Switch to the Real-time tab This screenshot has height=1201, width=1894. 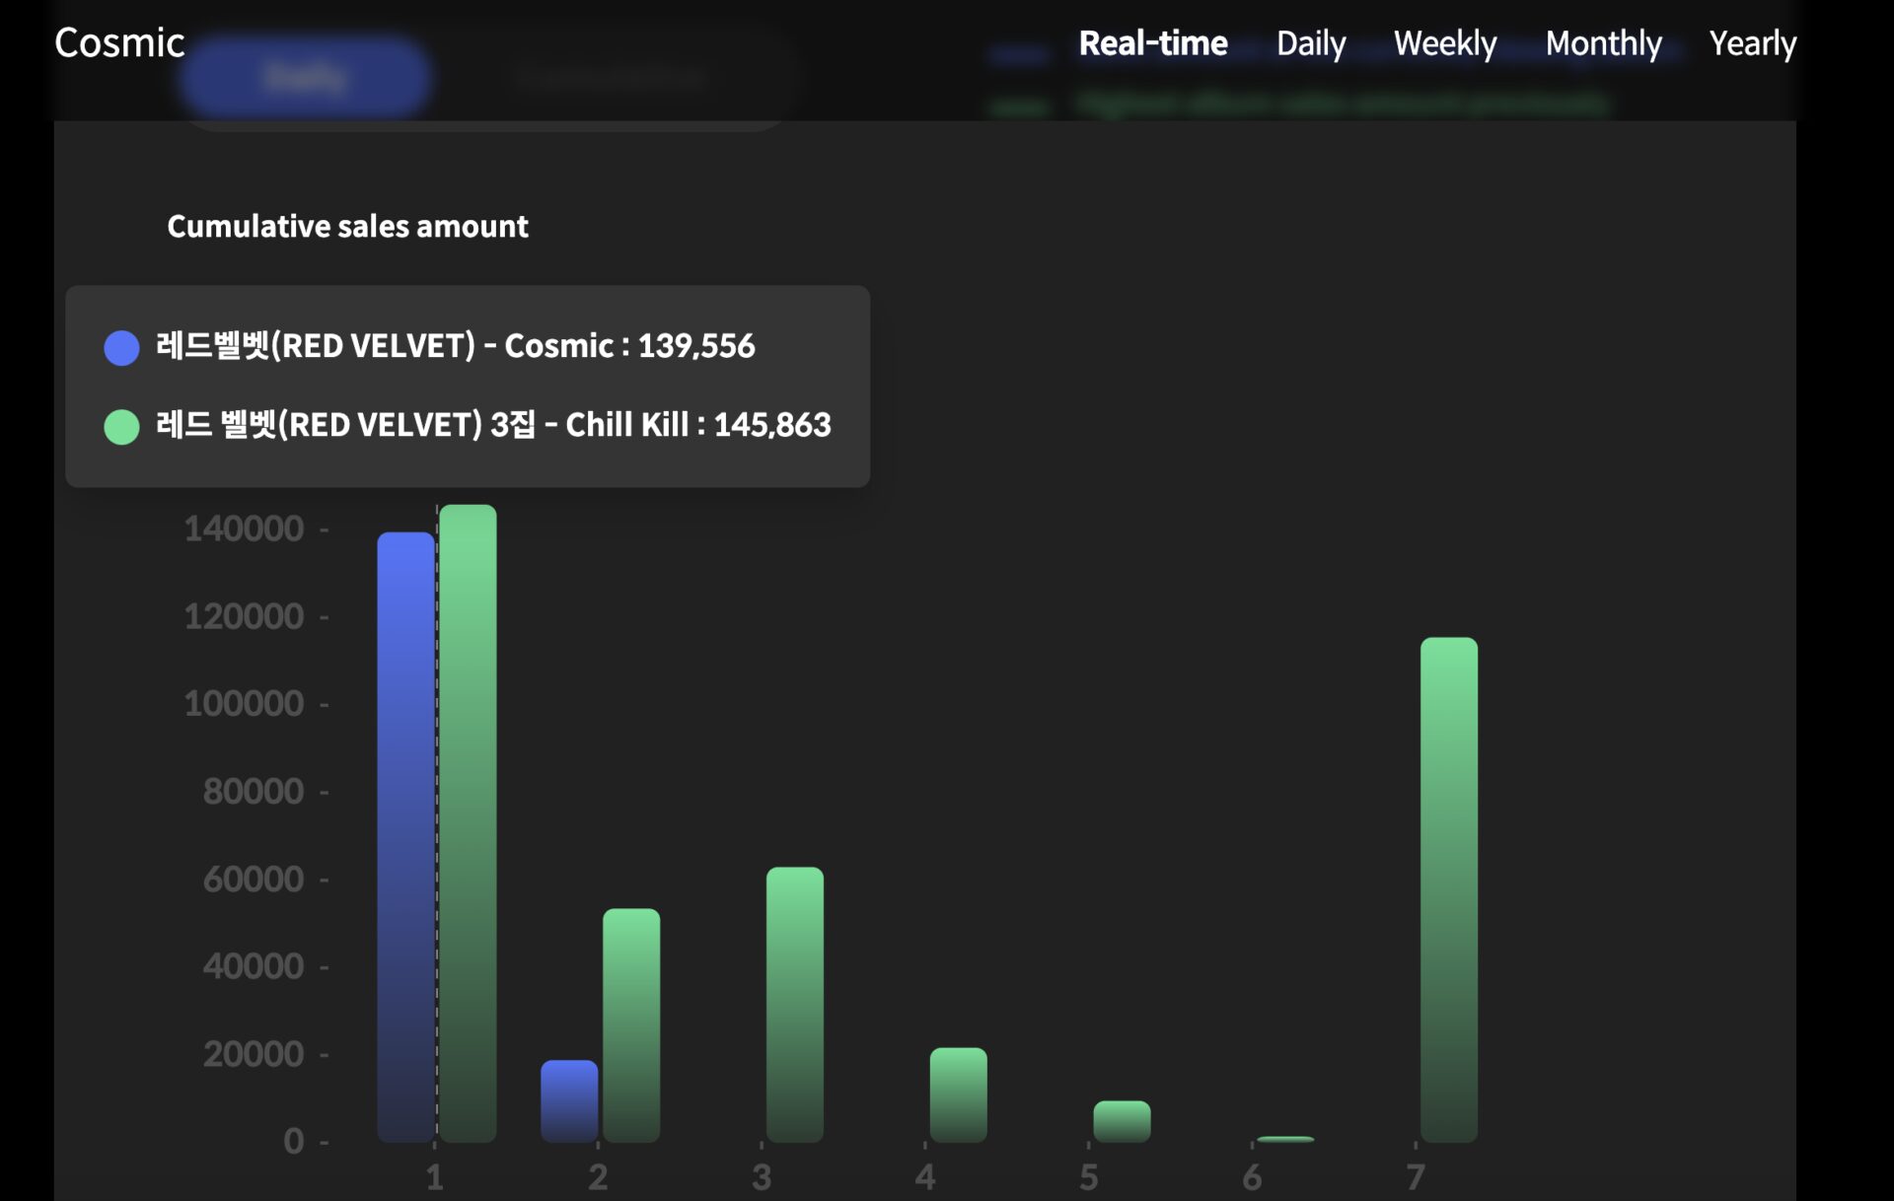pyautogui.click(x=1152, y=43)
